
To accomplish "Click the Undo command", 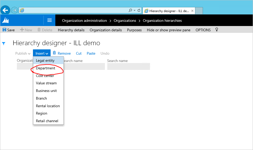I will tap(105, 53).
